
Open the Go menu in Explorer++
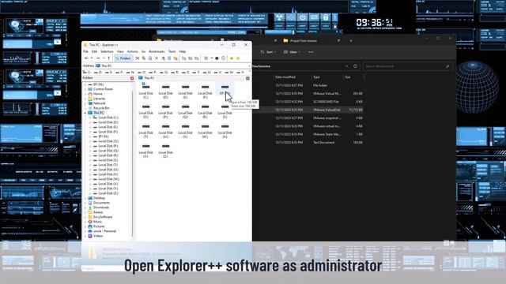click(143, 51)
